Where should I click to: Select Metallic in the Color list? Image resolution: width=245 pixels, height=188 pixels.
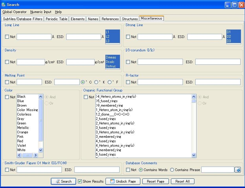[x=27, y=128]
